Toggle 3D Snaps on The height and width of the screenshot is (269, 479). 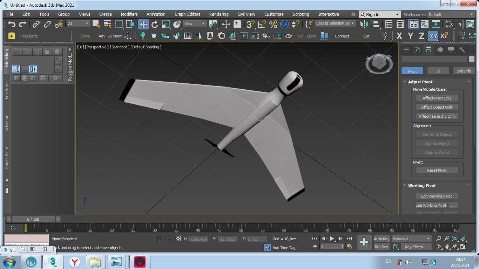[250, 24]
